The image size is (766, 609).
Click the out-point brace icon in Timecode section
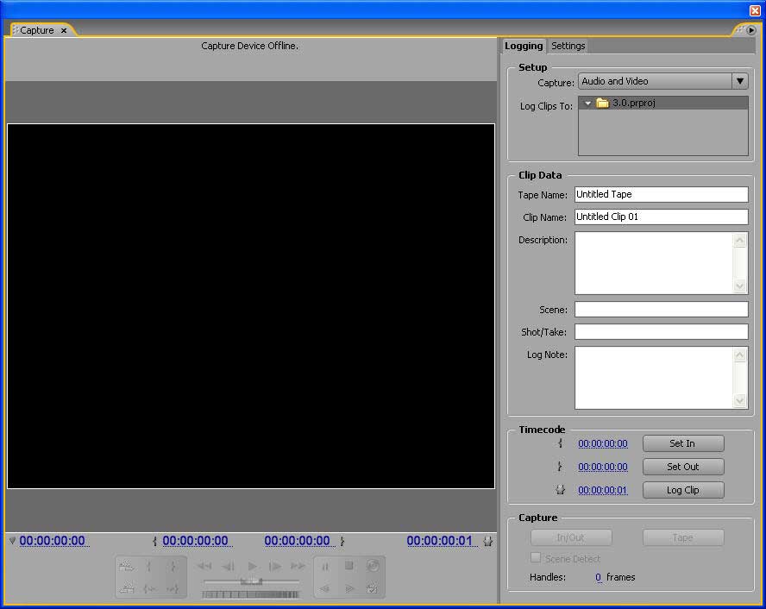561,467
